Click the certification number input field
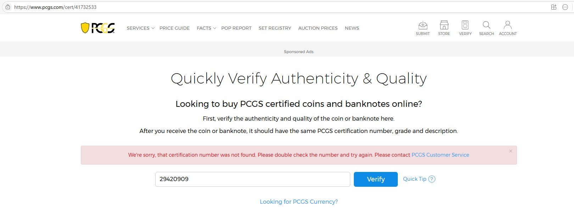Screen dimensions: 574x208 [252, 179]
